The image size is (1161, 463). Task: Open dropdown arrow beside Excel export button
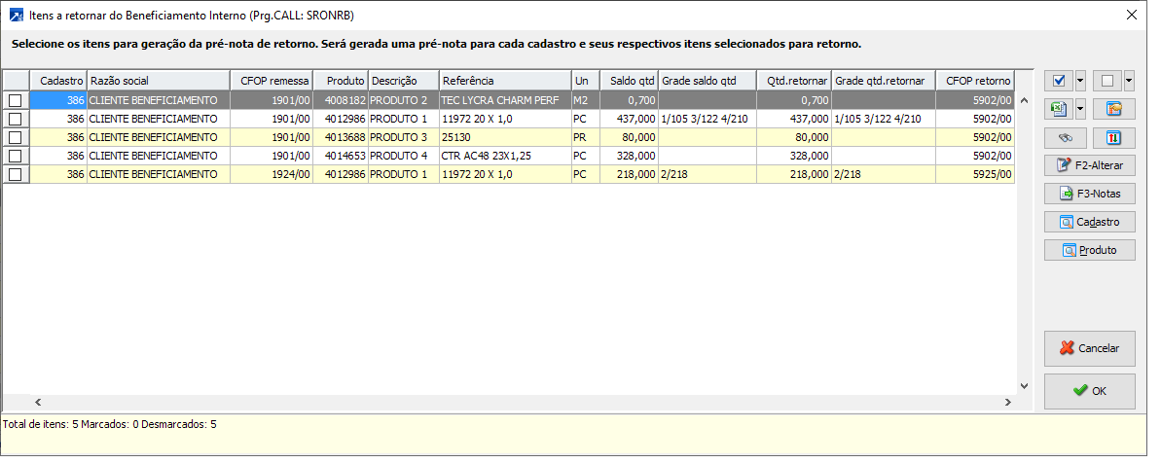click(x=1080, y=110)
